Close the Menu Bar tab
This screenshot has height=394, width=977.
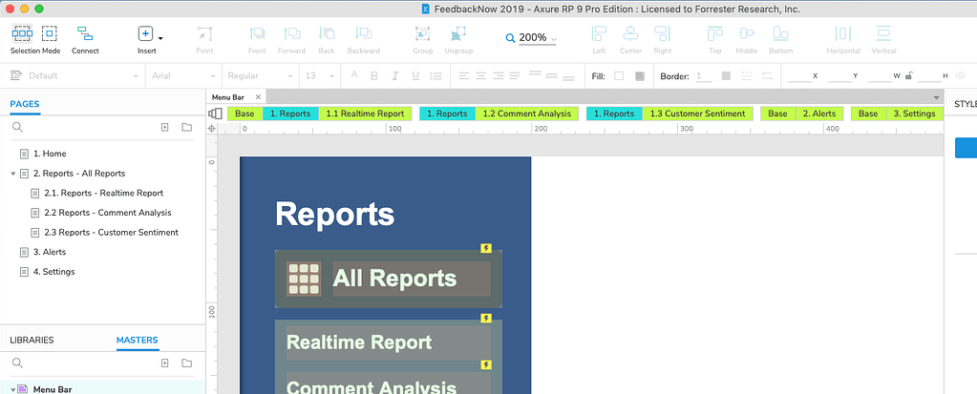coord(258,97)
